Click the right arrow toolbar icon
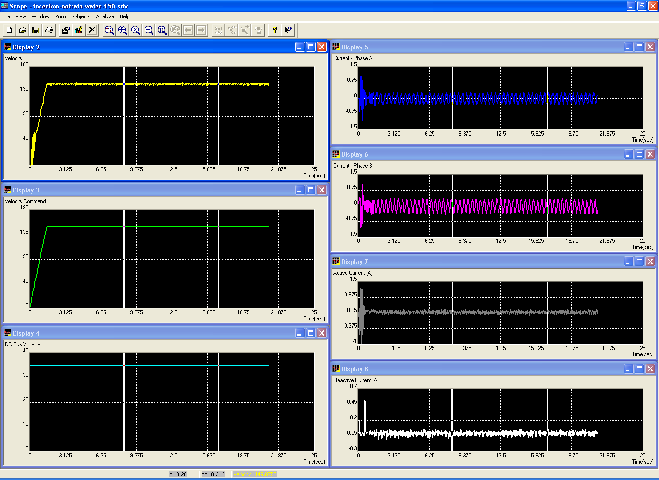This screenshot has width=659, height=480. pyautogui.click(x=201, y=30)
